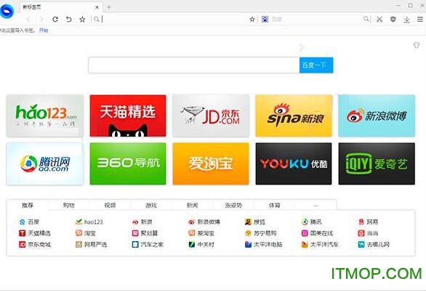This screenshot has width=426, height=292.
Task: Open the 苏宁易购 link
Action: tap(260, 233)
